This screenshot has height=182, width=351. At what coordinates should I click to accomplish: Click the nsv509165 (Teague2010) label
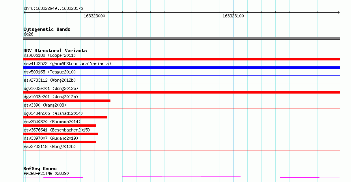coord(50,72)
